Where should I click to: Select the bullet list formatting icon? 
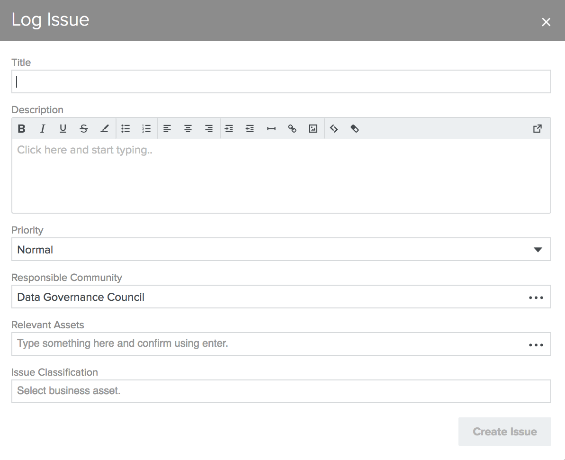[x=126, y=128]
